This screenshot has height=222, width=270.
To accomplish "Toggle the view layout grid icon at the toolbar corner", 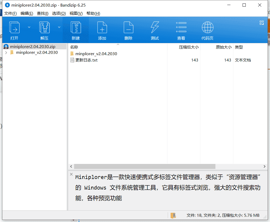I will (262, 23).
